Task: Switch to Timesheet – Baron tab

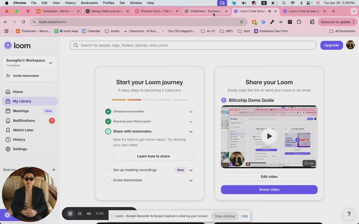Action: coord(58,11)
